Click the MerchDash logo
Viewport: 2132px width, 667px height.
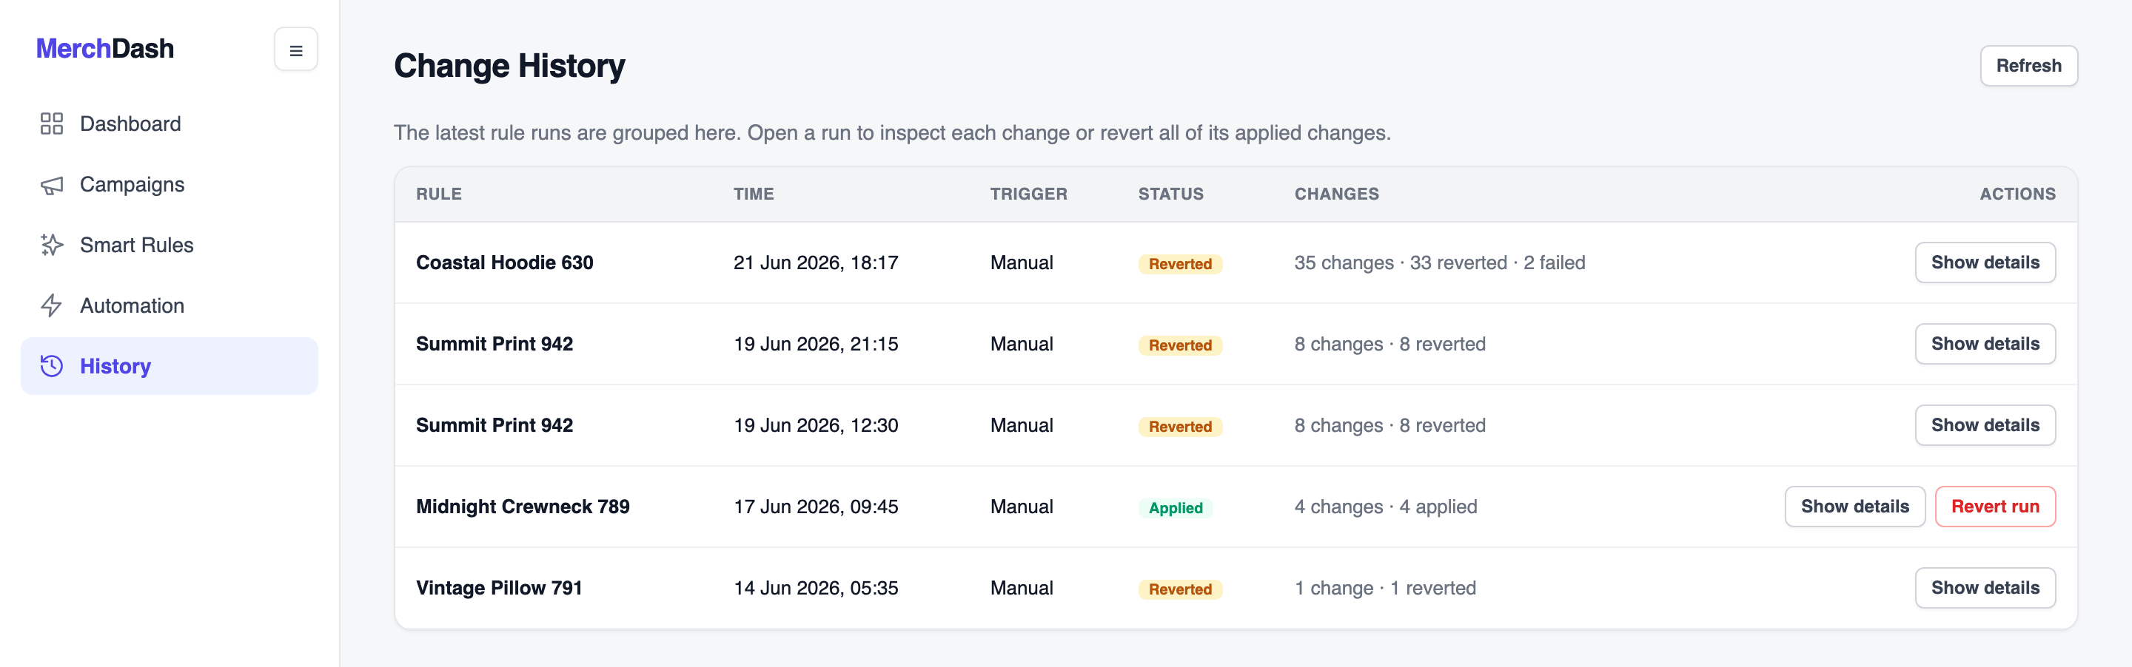coord(105,49)
